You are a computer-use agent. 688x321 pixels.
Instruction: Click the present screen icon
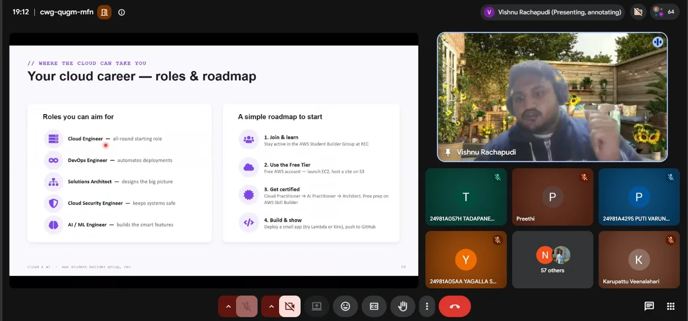[316, 306]
